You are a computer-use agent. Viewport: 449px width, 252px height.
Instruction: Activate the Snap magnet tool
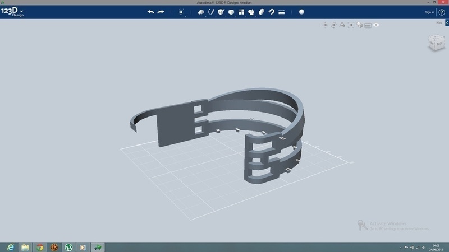[x=272, y=12]
